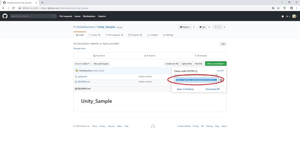Open Chrome three-dot menu
300x162 pixels.
click(x=297, y=8)
